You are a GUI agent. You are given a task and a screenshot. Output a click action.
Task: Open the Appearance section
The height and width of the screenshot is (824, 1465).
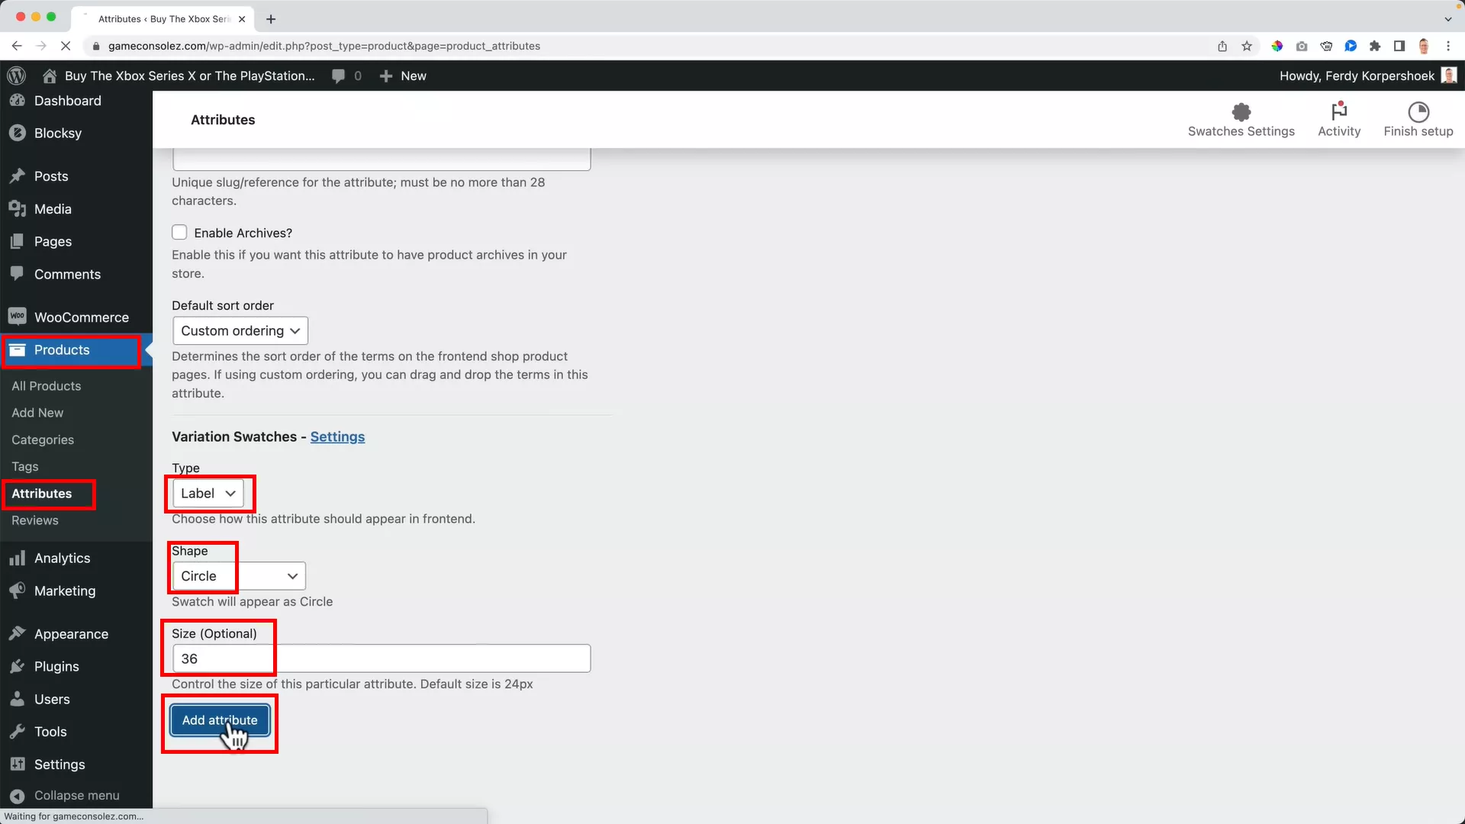69,633
